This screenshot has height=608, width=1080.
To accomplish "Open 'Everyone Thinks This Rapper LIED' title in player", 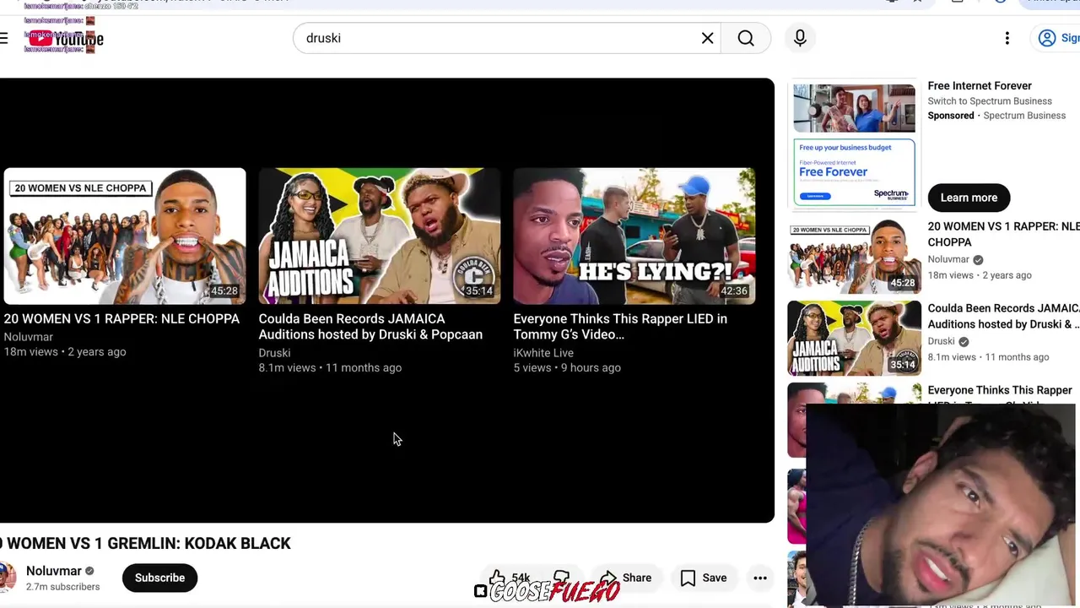I will [620, 327].
